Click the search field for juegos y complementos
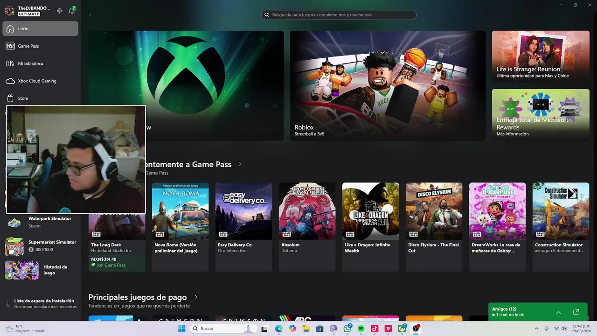 coord(339,15)
